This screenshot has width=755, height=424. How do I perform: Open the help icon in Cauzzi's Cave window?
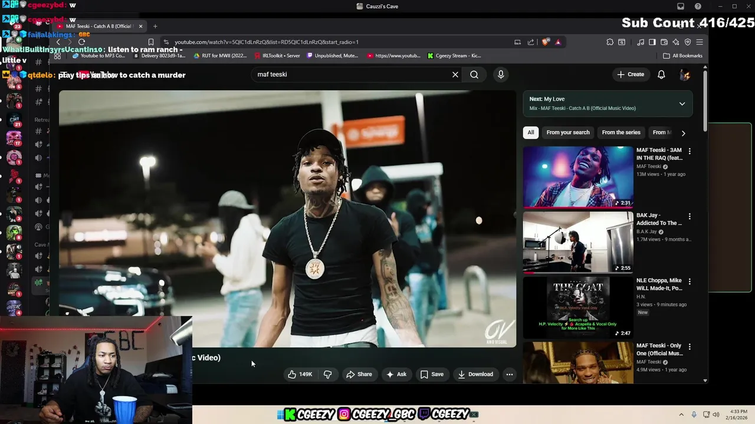click(x=698, y=6)
